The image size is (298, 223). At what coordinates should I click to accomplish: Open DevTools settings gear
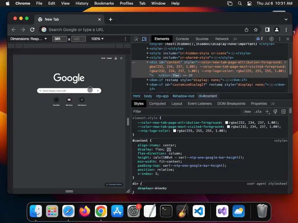click(272, 39)
